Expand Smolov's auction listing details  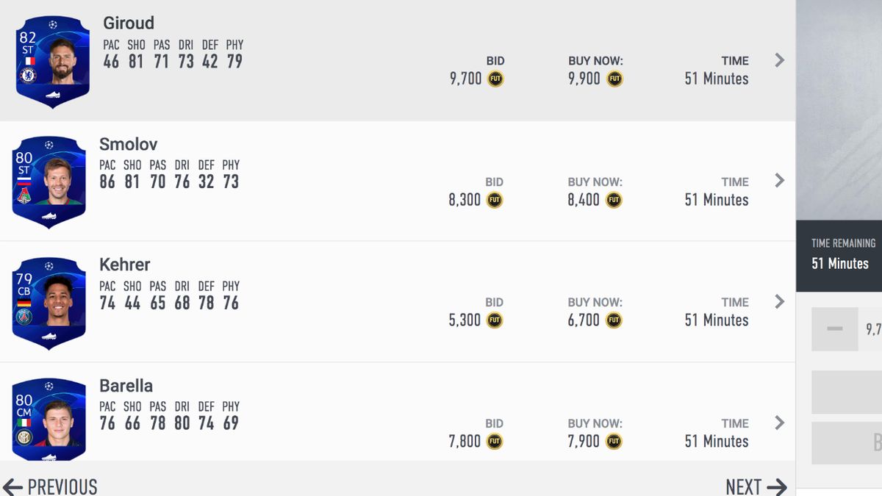pyautogui.click(x=778, y=181)
